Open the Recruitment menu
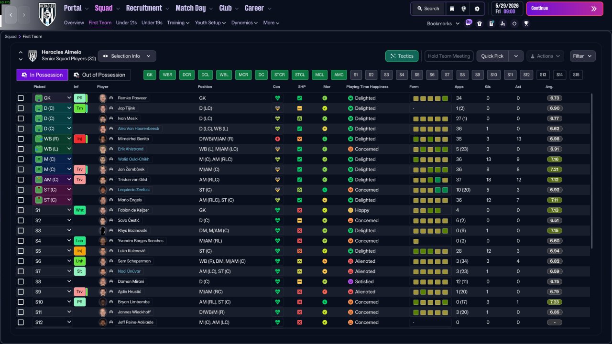Viewport: 612px width, 344px height. coord(148,8)
